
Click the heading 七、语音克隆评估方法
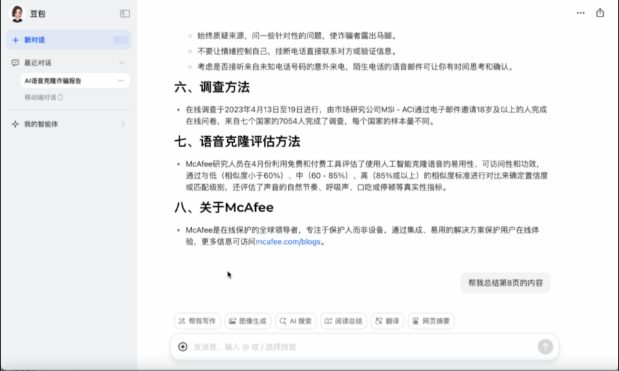click(237, 142)
